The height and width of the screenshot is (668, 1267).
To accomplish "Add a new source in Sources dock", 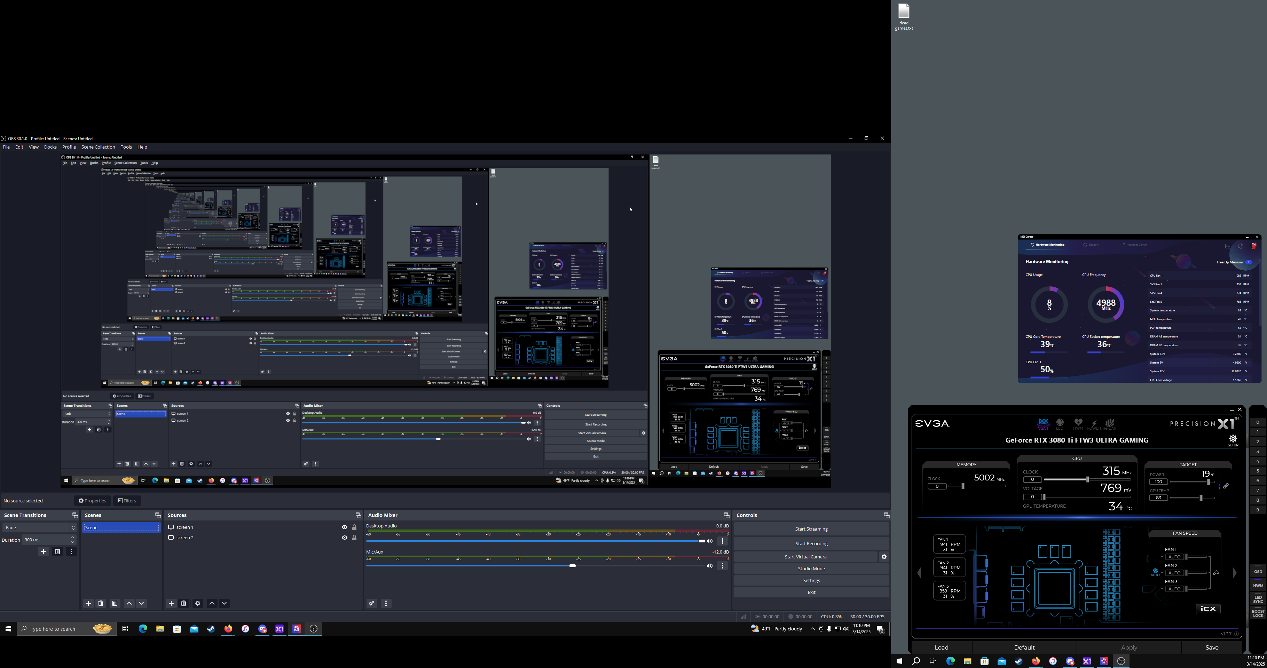I will coord(171,603).
